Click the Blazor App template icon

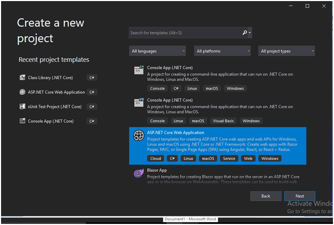coord(139,173)
